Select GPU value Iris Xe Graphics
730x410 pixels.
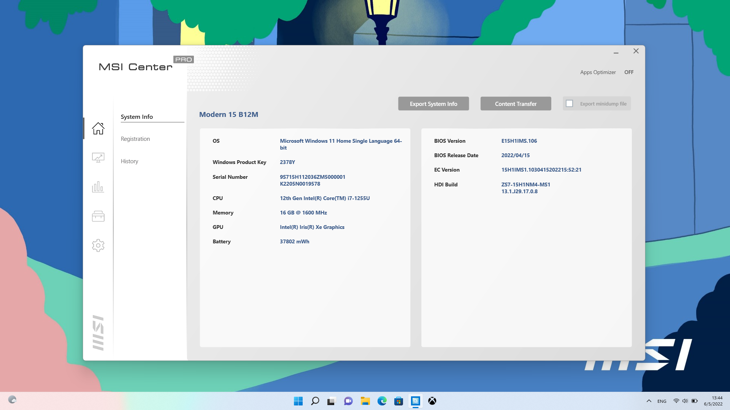[x=312, y=227]
